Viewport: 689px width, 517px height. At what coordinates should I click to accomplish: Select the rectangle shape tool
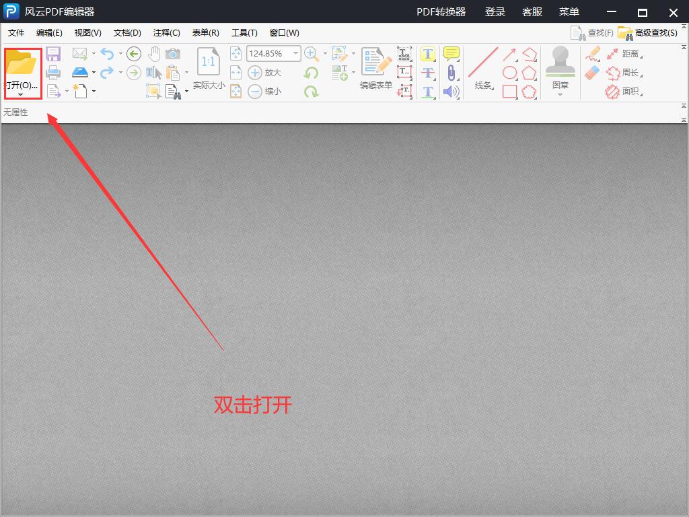click(x=510, y=92)
